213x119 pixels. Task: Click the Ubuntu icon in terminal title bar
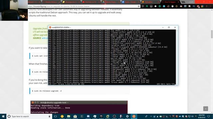[x=50, y=27]
